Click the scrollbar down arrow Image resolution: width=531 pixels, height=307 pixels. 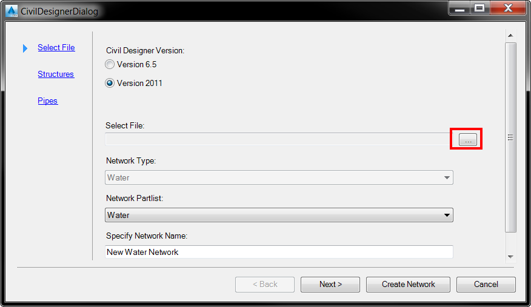[x=510, y=257]
